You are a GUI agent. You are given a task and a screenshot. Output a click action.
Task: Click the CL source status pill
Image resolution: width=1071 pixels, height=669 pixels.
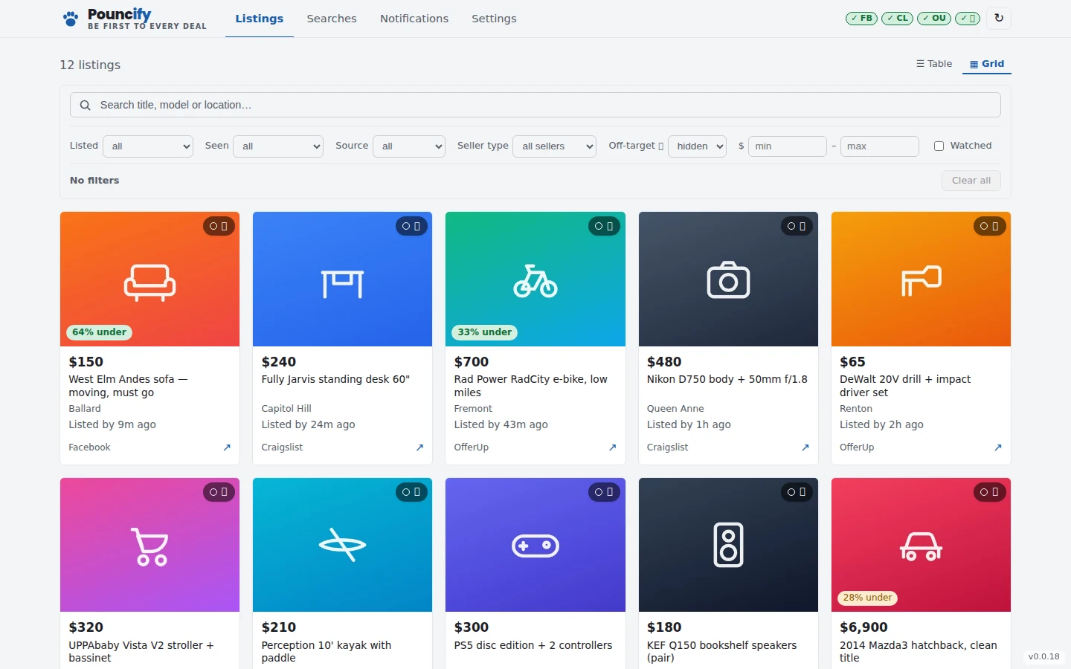tap(897, 18)
